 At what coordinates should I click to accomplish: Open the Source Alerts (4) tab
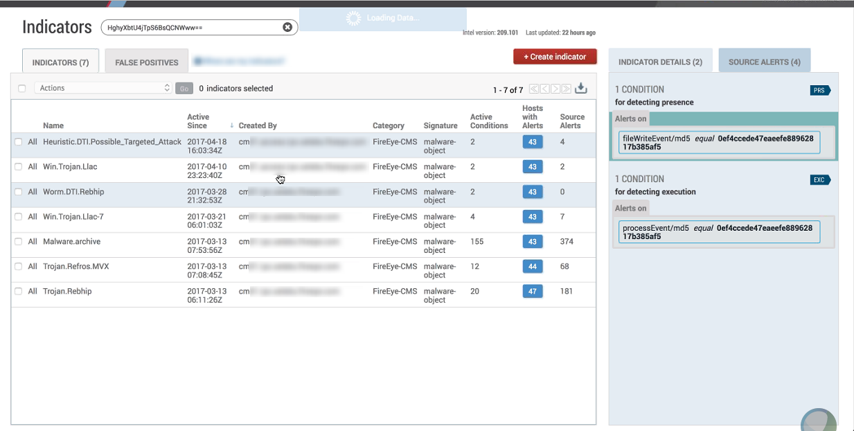pos(765,62)
